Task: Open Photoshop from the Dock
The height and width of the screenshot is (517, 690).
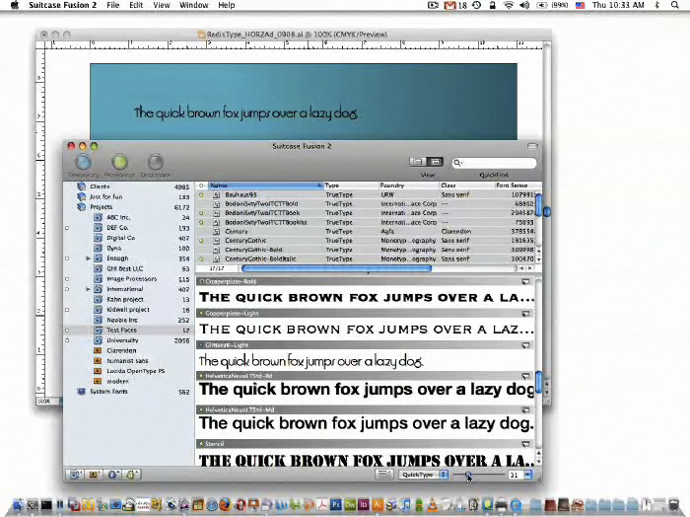Action: point(337,505)
